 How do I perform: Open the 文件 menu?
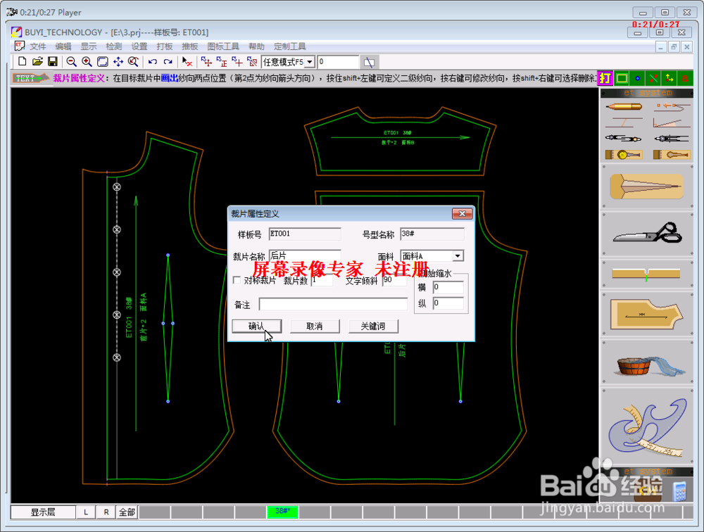[38, 46]
